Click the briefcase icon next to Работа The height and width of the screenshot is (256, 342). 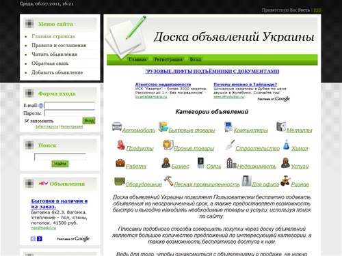pos(120,163)
